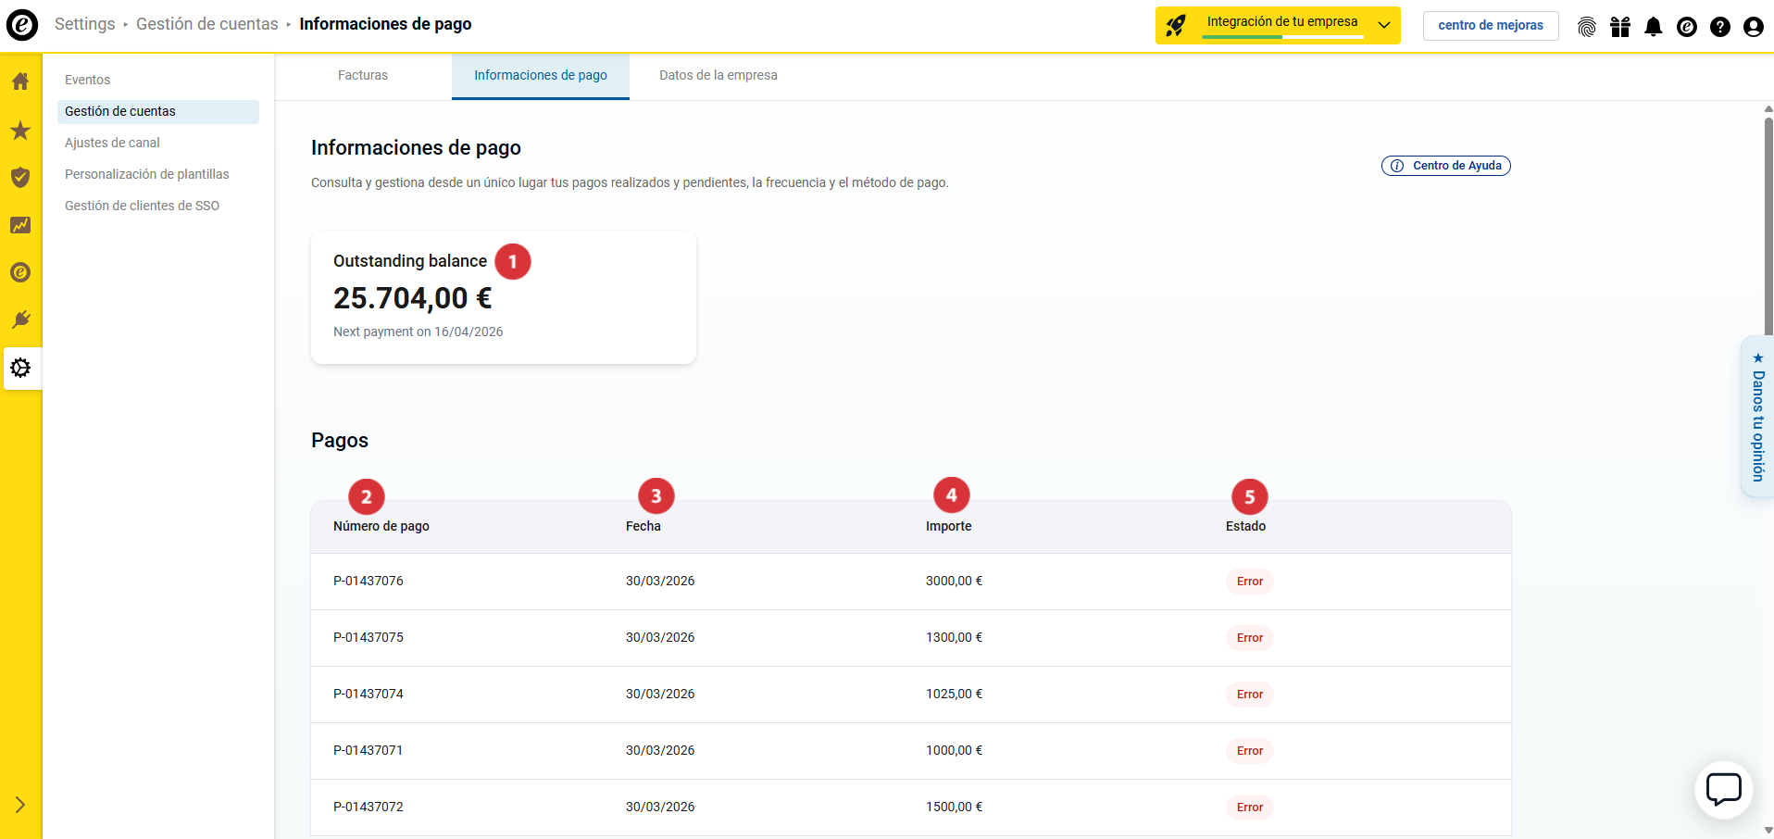Click the help question mark icon

point(1720,27)
